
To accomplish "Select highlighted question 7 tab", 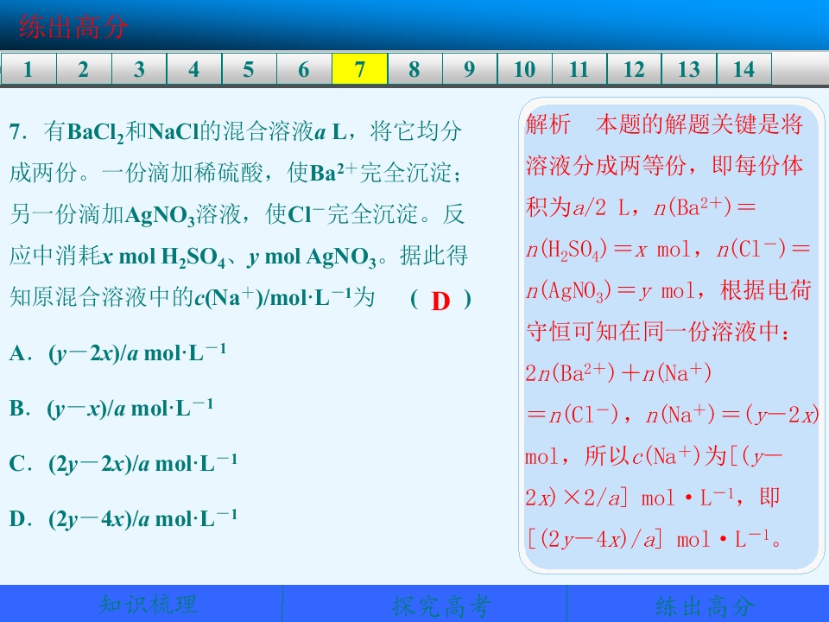I will pyautogui.click(x=359, y=69).
